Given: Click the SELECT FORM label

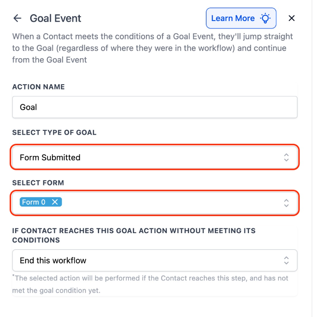Looking at the screenshot, I should [38, 183].
